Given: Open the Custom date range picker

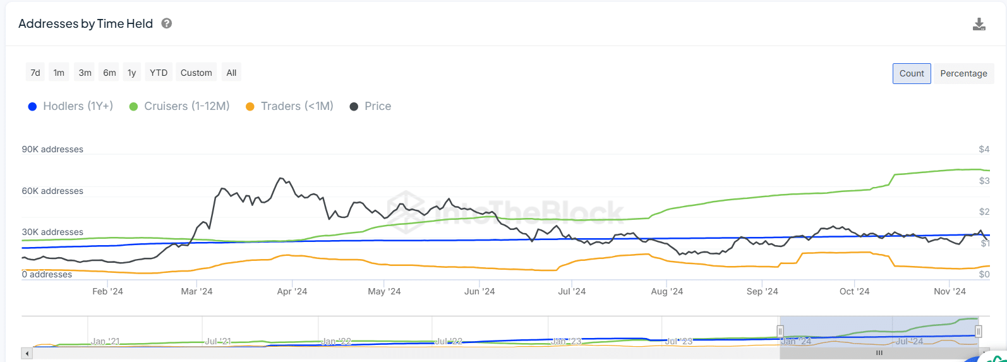Looking at the screenshot, I should pyautogui.click(x=196, y=73).
